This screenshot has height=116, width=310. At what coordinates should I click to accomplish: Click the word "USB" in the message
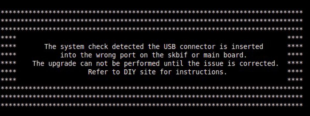coord(170,47)
